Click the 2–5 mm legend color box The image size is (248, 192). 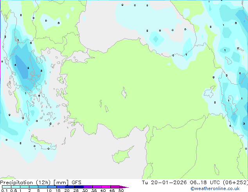coord(34,187)
